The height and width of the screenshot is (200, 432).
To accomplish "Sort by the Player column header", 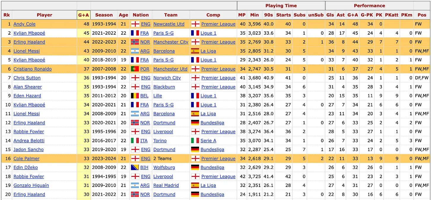I will (45, 15).
